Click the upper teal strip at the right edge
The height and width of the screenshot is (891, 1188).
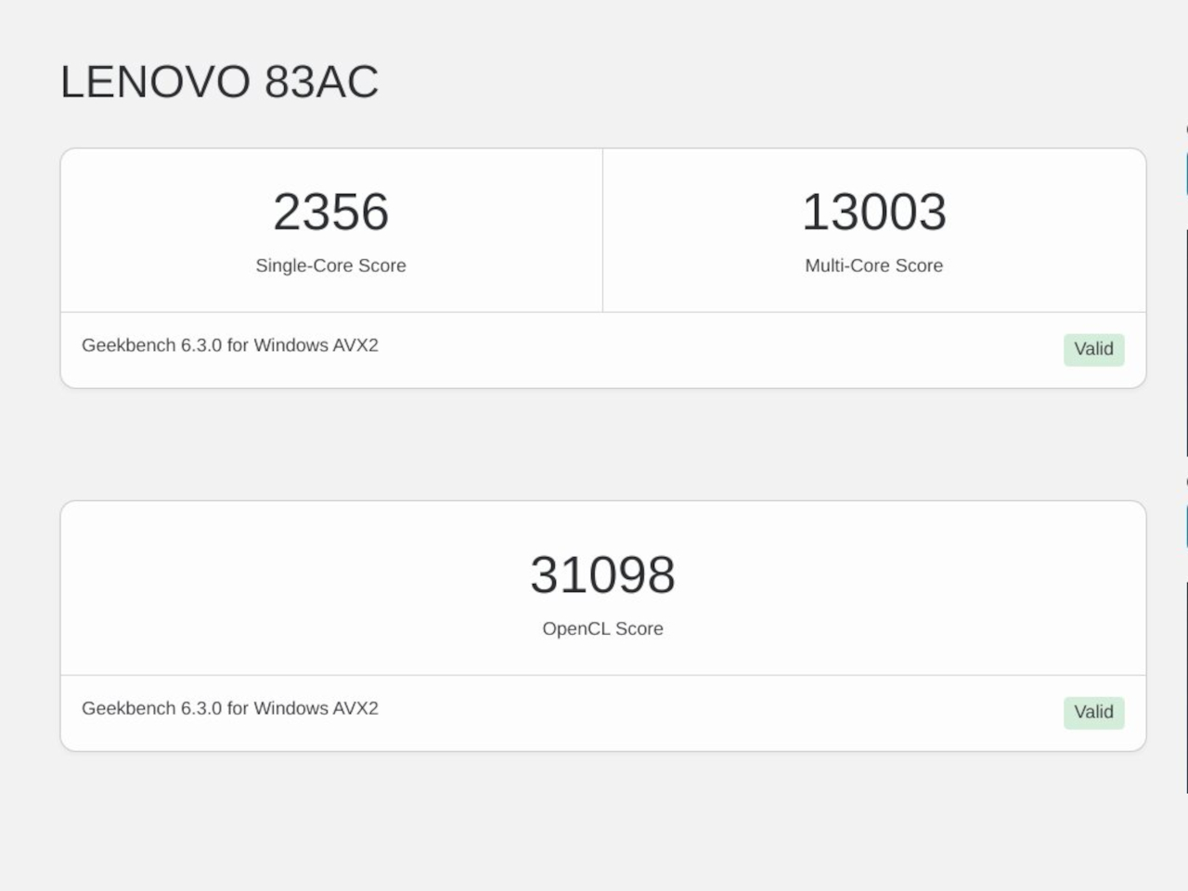coord(1185,174)
